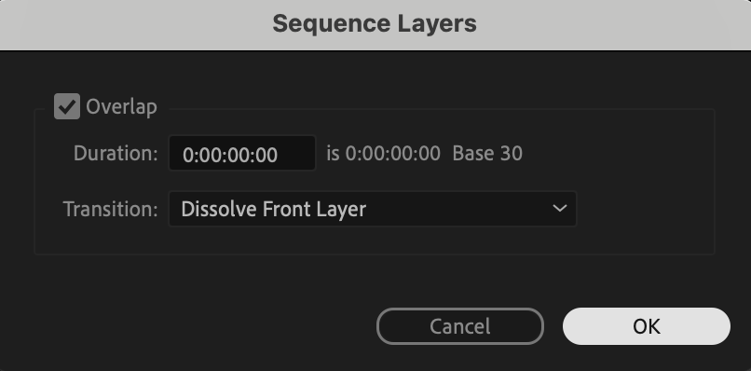Click the Duration label
Image resolution: width=751 pixels, height=371 pixels.
116,154
